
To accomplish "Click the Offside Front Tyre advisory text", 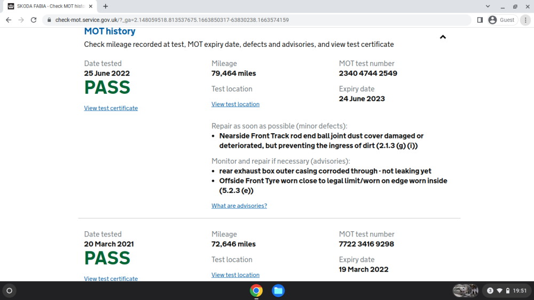I will pyautogui.click(x=333, y=185).
